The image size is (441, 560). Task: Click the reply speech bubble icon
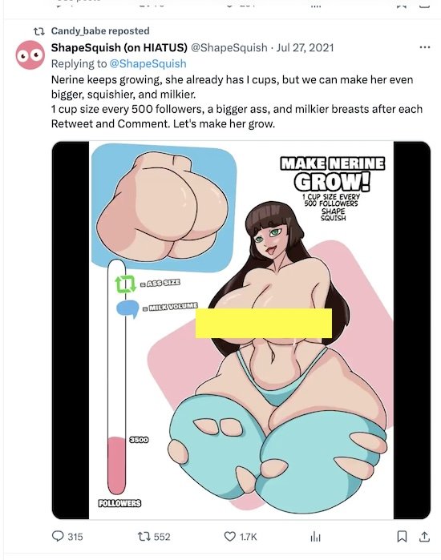pyautogui.click(x=58, y=536)
